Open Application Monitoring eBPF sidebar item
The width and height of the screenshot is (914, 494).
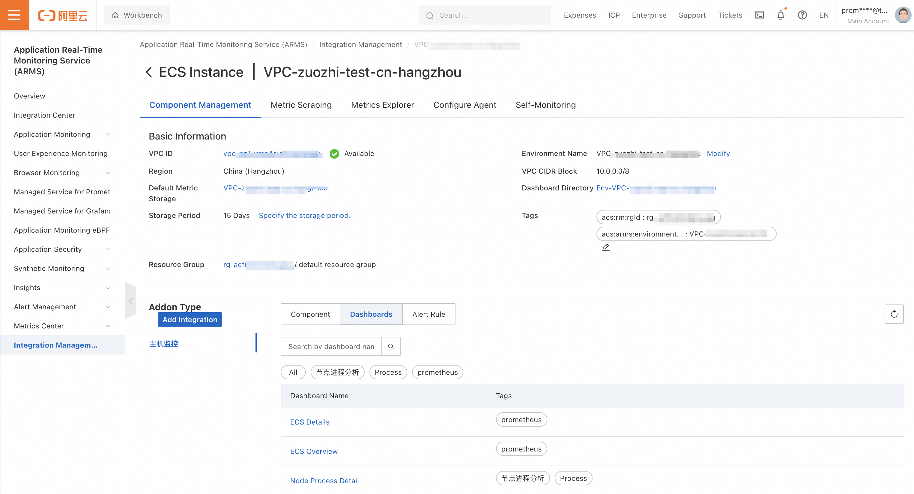62,230
